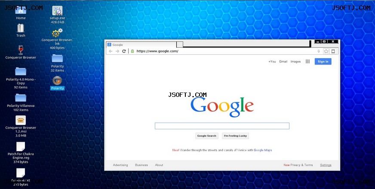Select the Conqueror Browser.lnk gear icon

click(x=57, y=33)
